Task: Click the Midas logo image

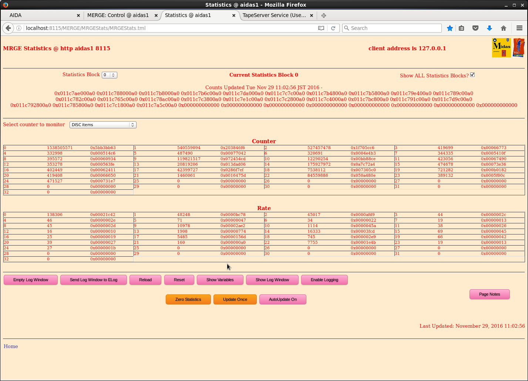Action: (x=501, y=48)
